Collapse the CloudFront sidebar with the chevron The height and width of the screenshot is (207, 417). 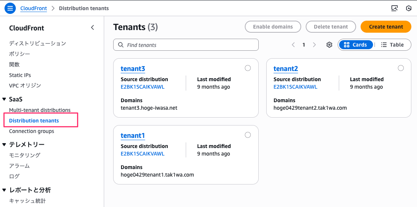tap(92, 27)
